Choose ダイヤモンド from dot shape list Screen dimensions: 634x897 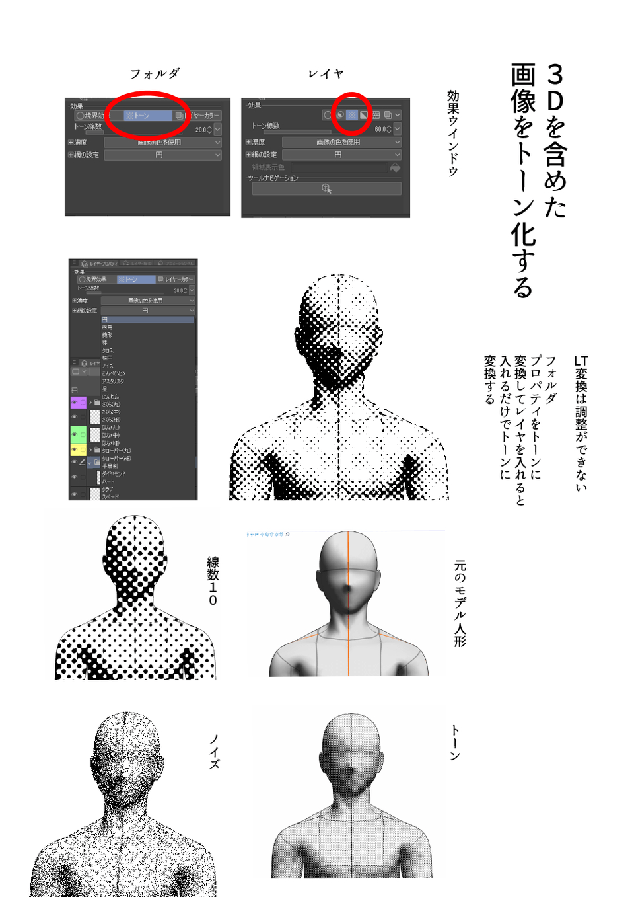point(114,474)
